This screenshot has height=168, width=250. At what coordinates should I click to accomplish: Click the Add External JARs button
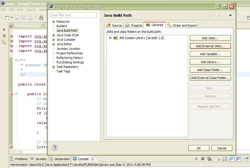210,46
